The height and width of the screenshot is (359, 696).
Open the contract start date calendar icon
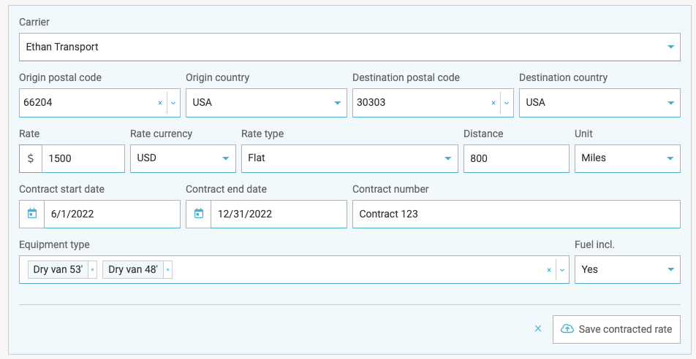[32, 214]
